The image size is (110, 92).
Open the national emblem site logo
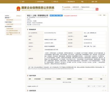[x=18, y=9]
